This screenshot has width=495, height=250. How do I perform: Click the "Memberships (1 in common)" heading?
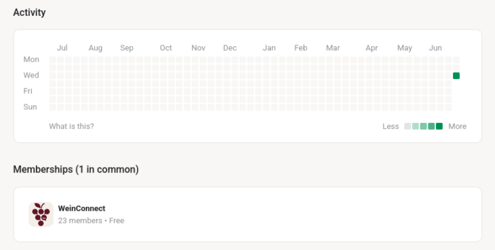point(76,169)
